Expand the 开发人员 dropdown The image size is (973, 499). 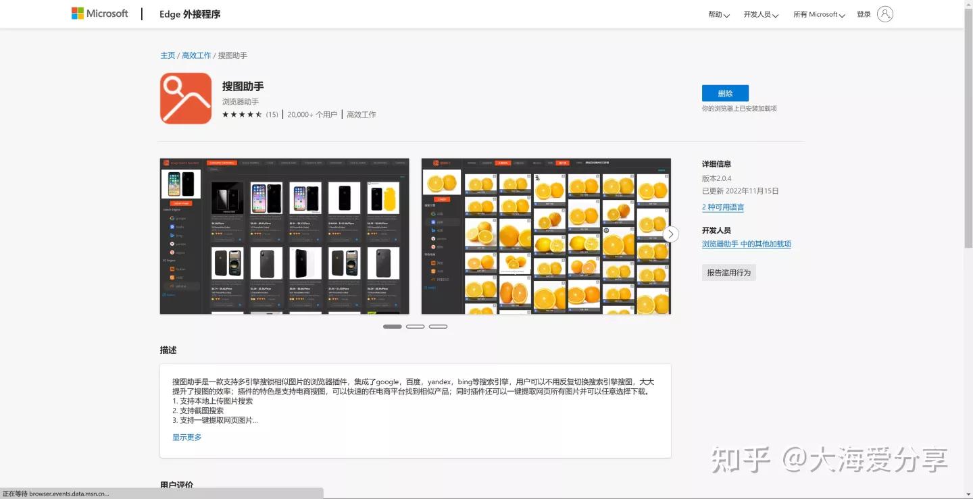(759, 14)
